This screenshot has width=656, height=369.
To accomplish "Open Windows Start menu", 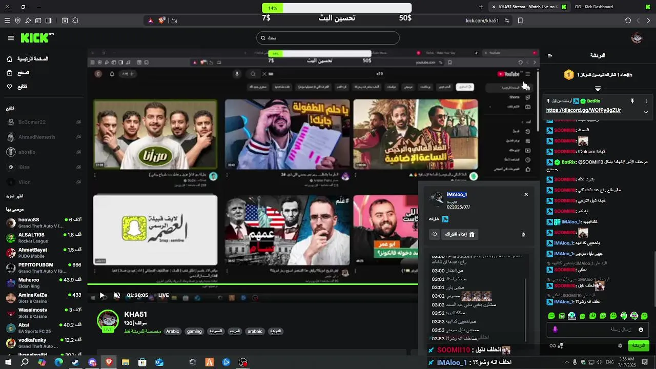I will [8, 362].
